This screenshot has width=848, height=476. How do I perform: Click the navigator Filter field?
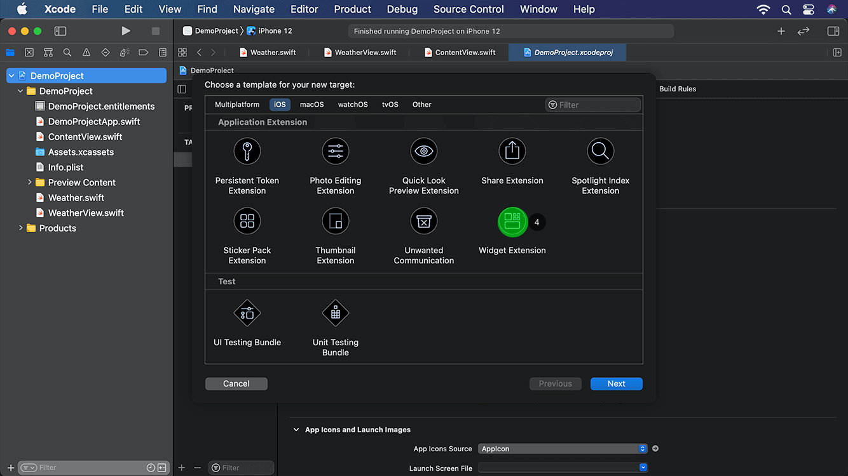(x=94, y=468)
